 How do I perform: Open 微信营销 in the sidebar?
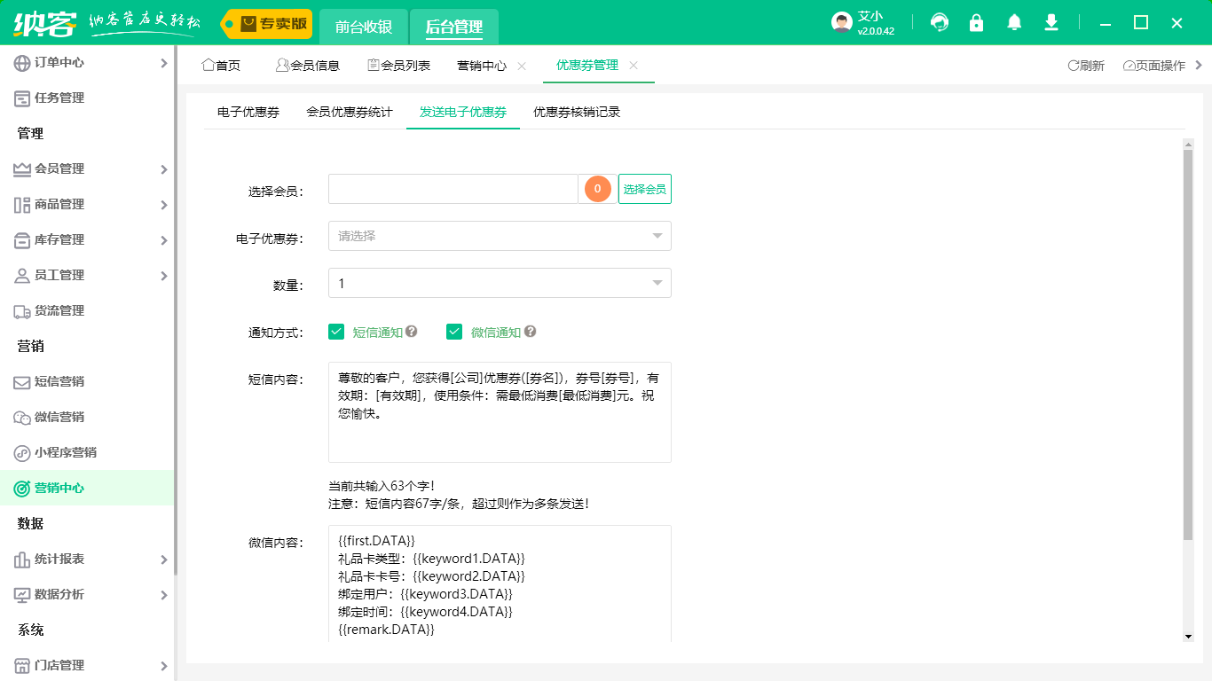click(x=59, y=417)
